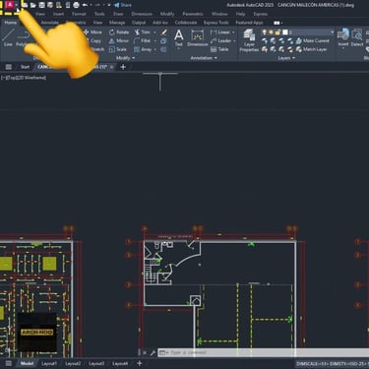This screenshot has height=369, width=369.
Task: Switch to the Output ribbon tab
Action: 139,23
